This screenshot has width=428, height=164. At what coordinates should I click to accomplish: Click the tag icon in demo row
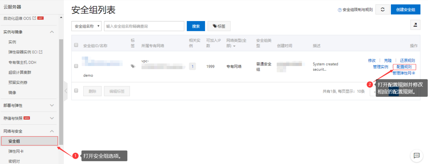(133, 66)
